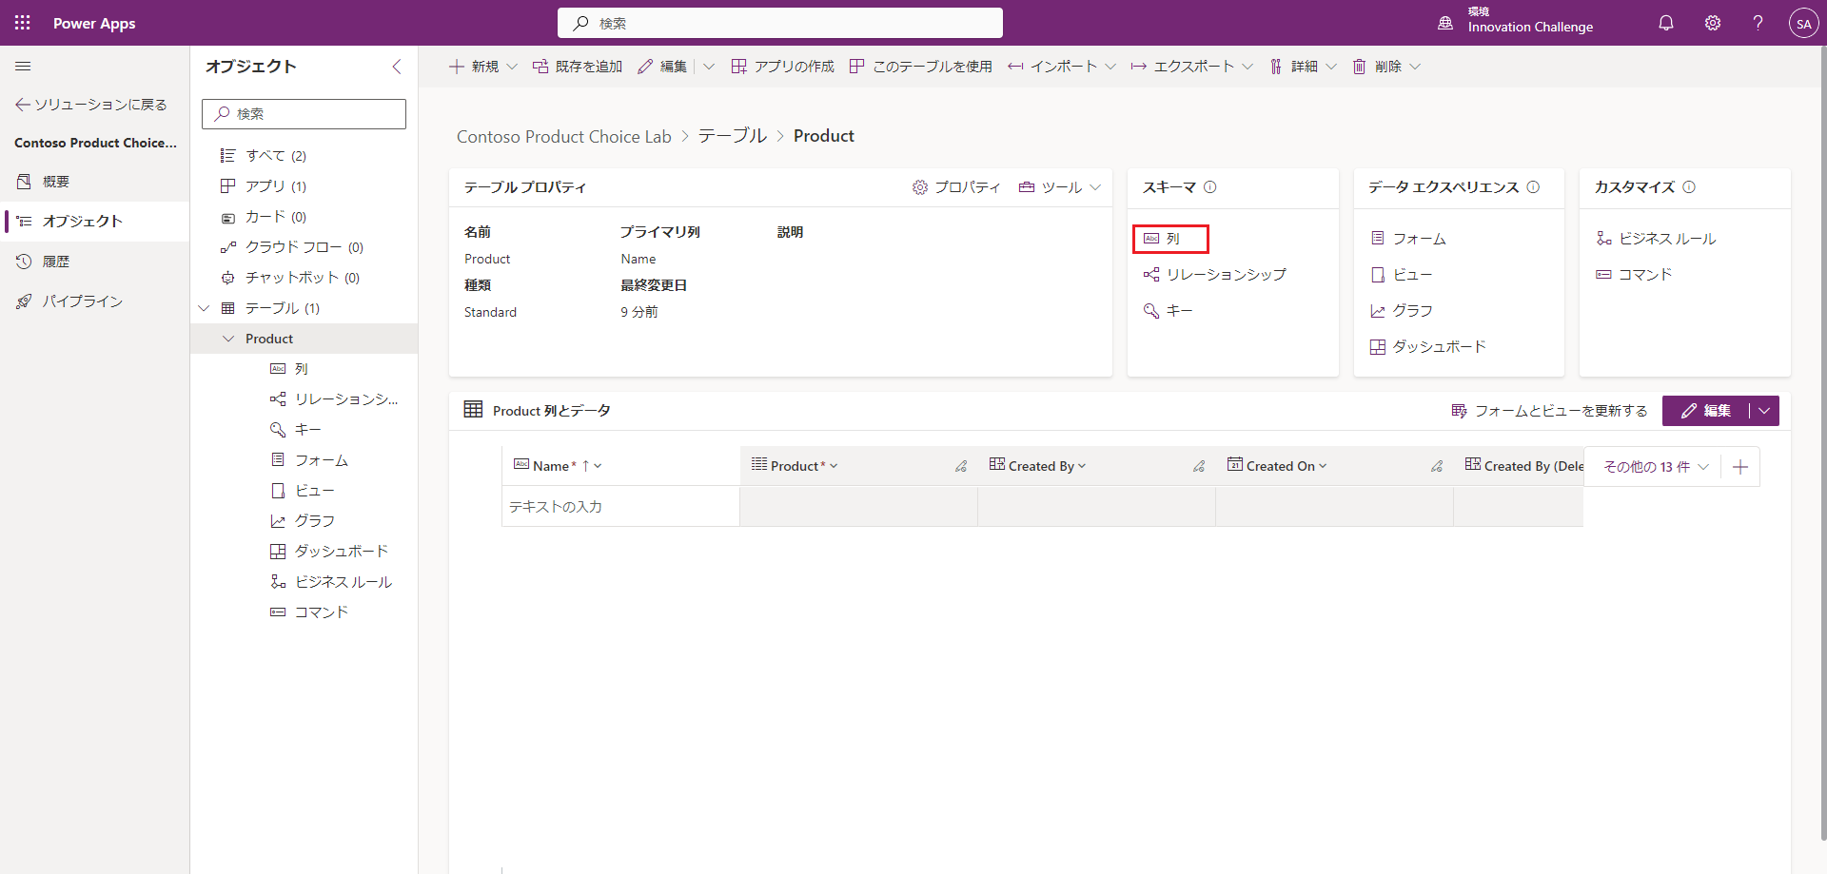
Task: Collapse the テーブル (1) tree node
Action: click(204, 308)
